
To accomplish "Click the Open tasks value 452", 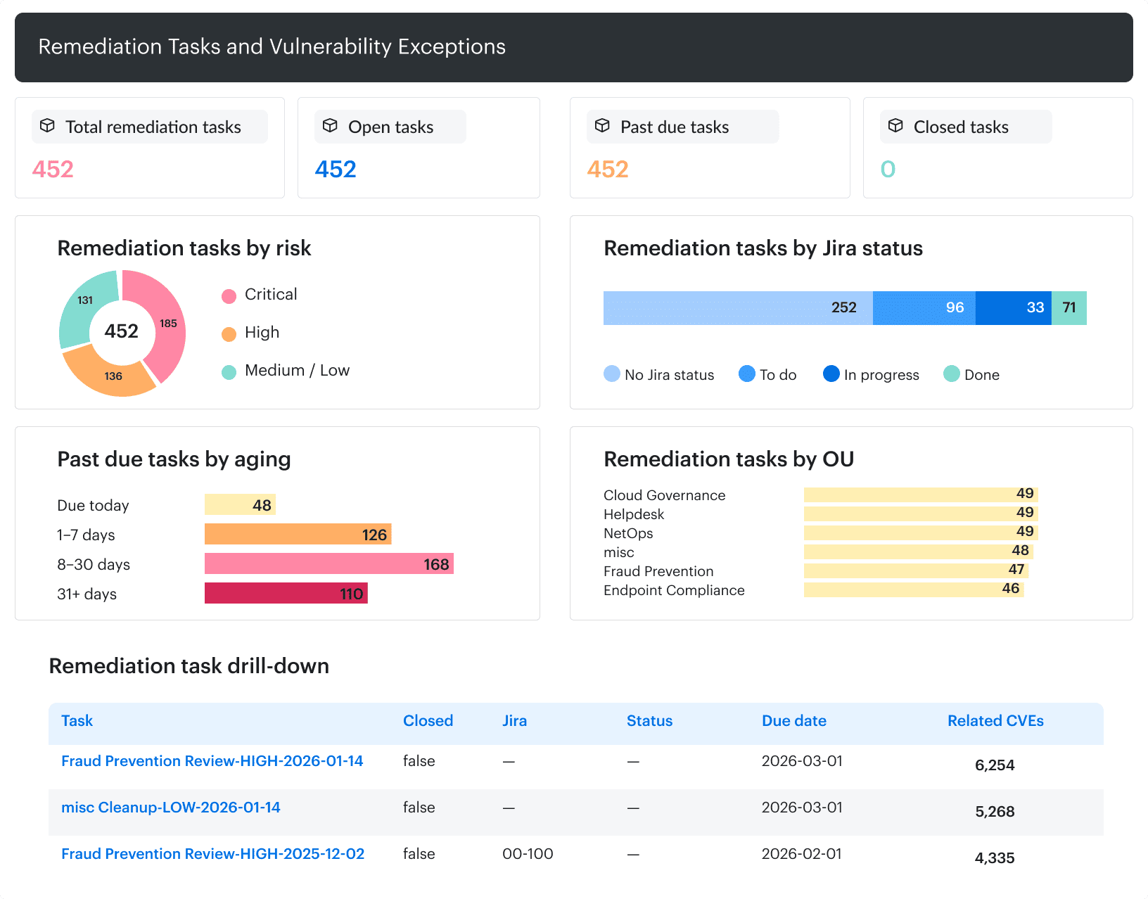I will click(336, 170).
